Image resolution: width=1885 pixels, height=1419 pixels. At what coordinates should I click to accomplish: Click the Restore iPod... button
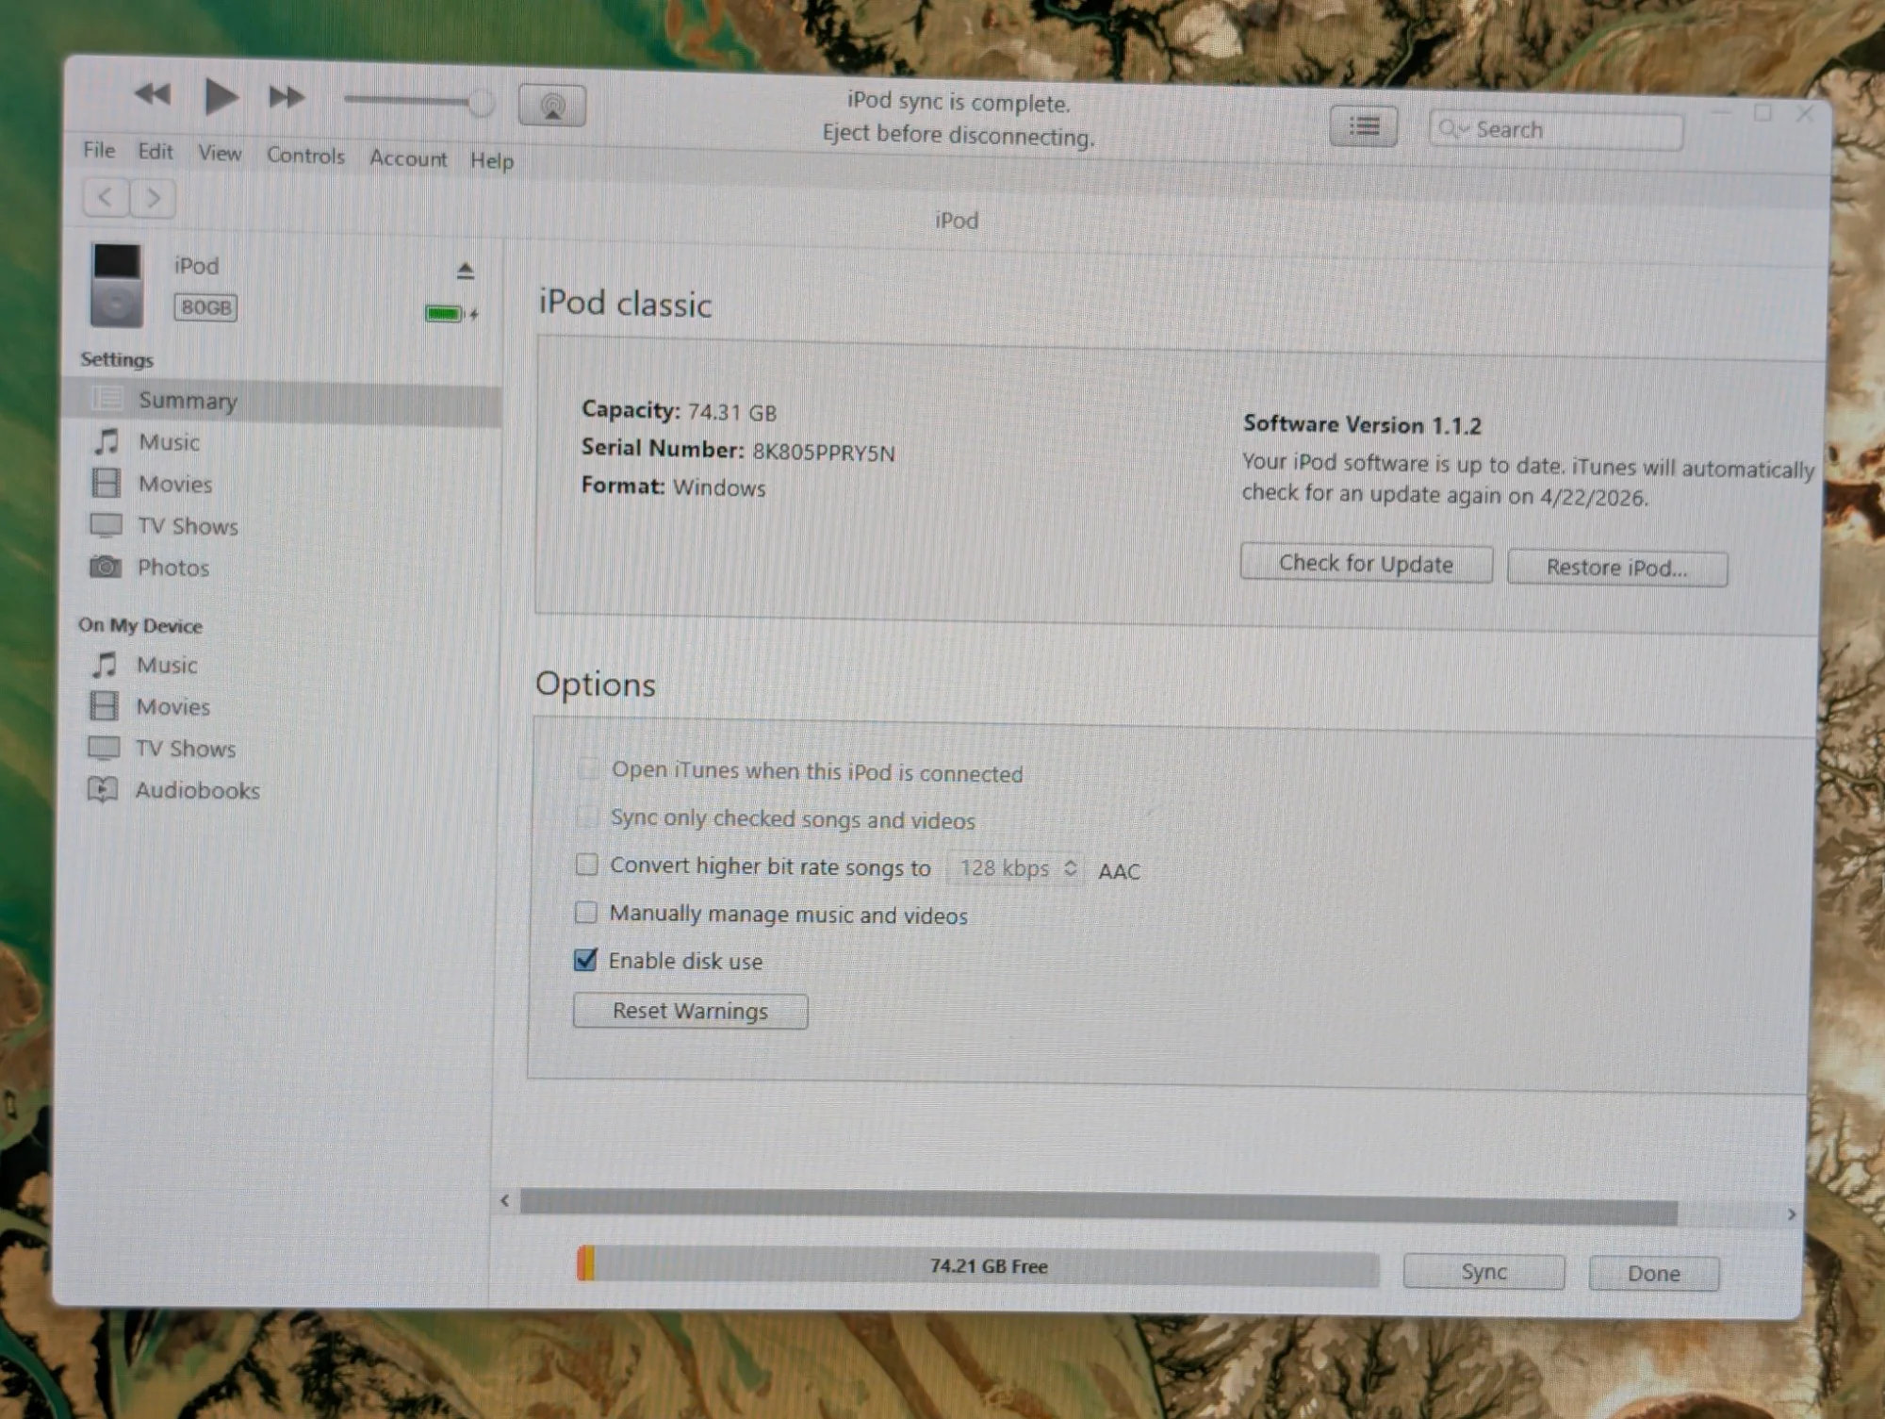click(x=1617, y=569)
